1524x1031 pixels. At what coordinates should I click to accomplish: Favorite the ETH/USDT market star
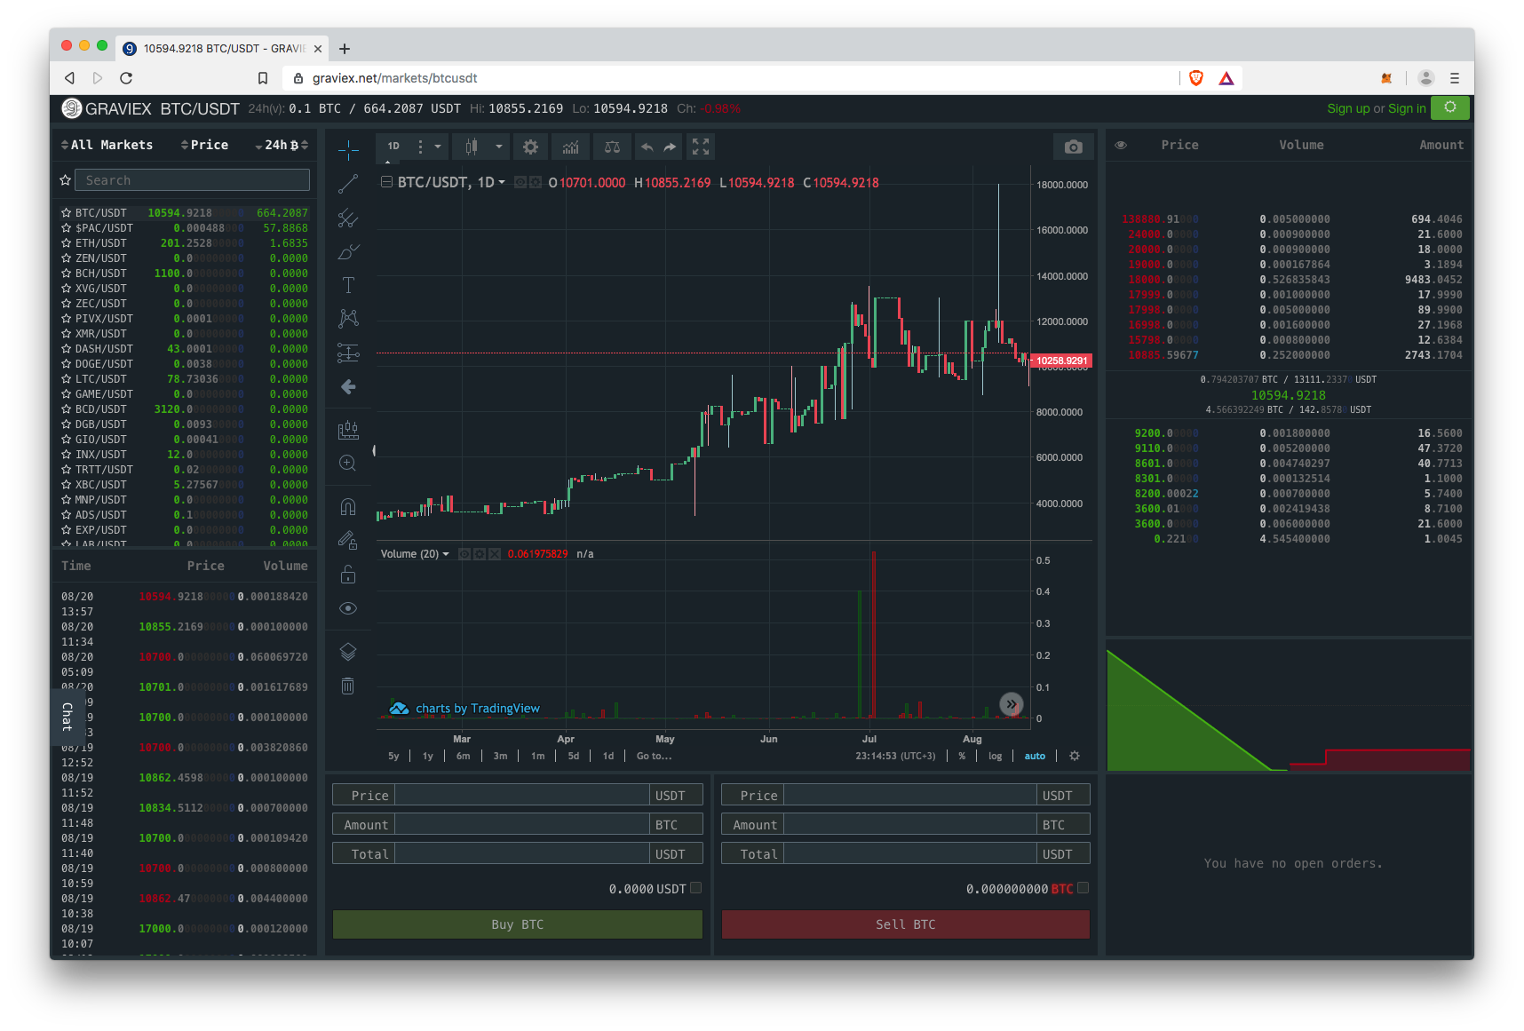tap(66, 243)
